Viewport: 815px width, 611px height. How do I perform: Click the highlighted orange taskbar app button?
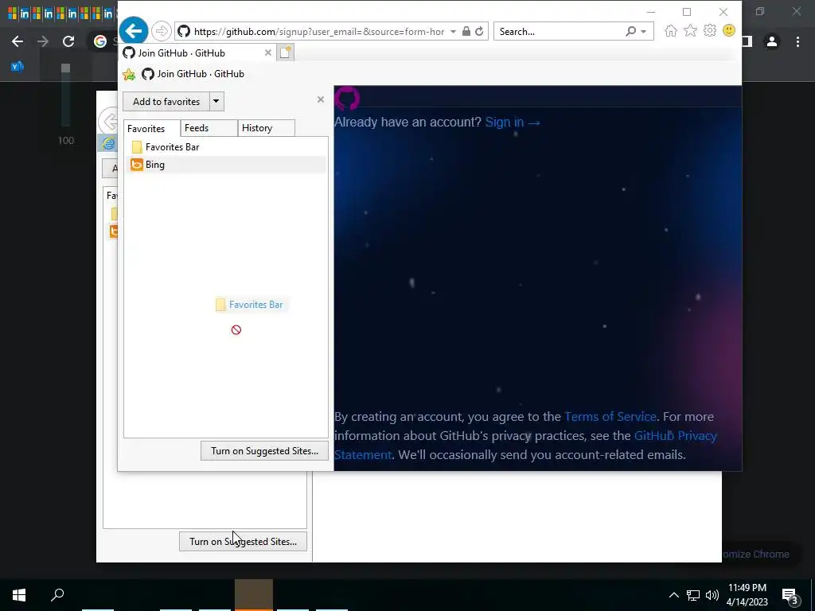(x=254, y=595)
